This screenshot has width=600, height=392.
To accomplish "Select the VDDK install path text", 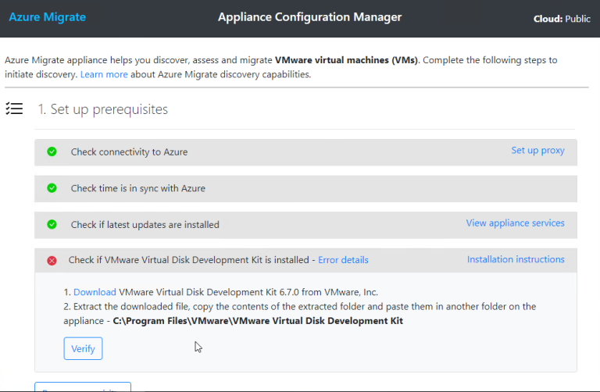I will click(258, 321).
